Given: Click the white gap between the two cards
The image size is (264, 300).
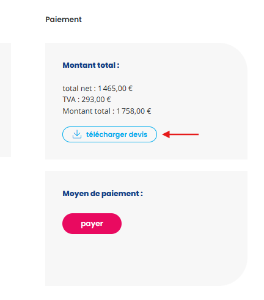Looking at the screenshot, I should point(146,165).
